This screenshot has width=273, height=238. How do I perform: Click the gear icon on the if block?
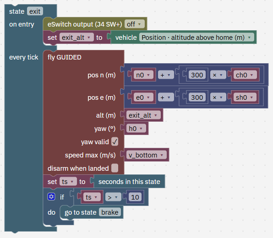tap(51, 197)
